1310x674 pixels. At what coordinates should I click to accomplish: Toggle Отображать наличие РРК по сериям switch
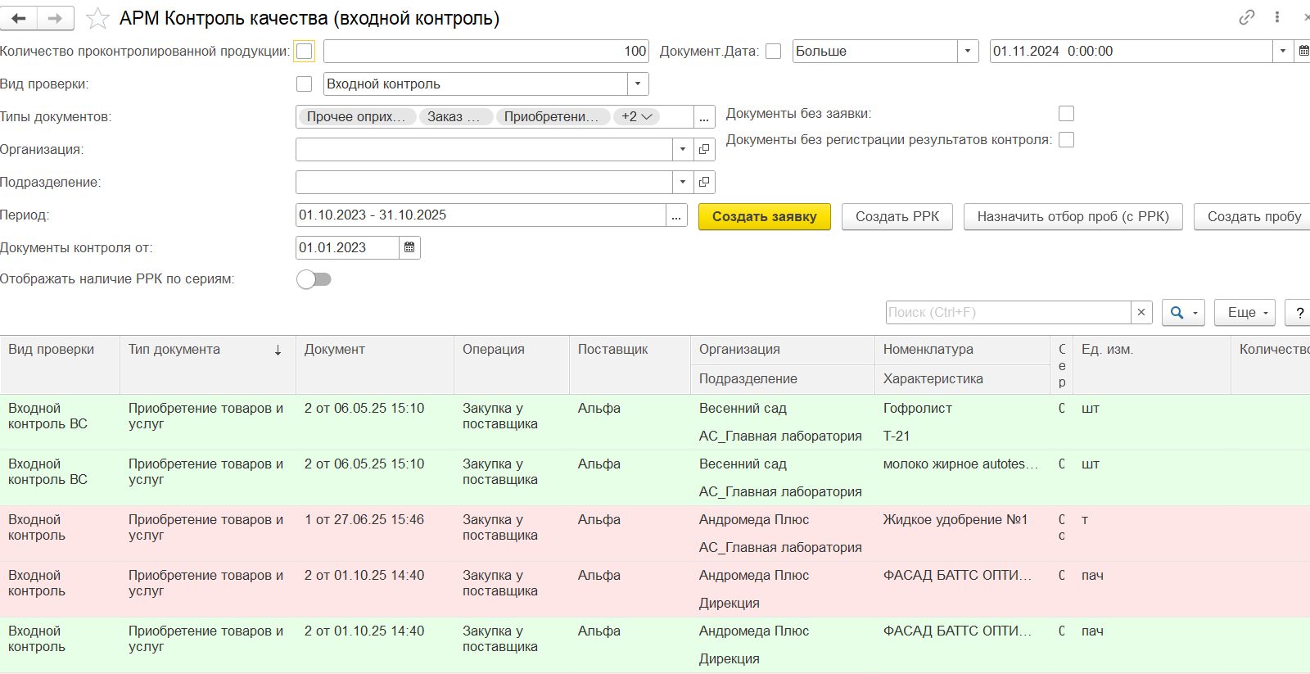[x=314, y=279]
